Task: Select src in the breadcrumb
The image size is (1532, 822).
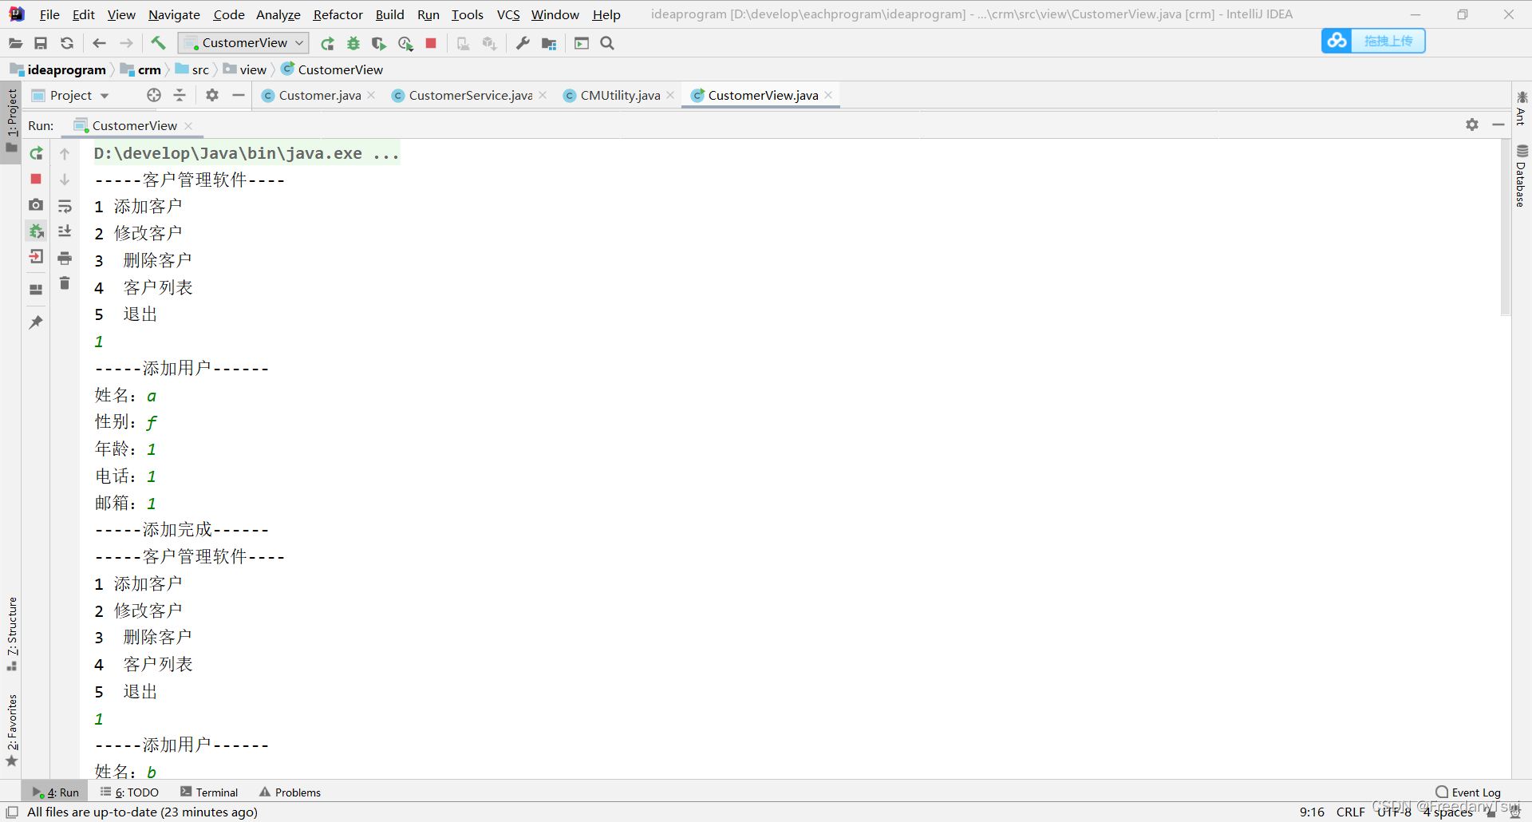Action: point(192,69)
